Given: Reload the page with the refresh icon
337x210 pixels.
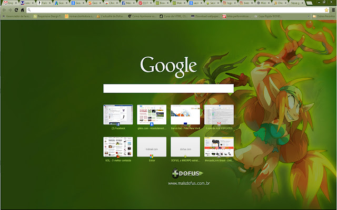Looking at the screenshot, I should (x=16, y=10).
